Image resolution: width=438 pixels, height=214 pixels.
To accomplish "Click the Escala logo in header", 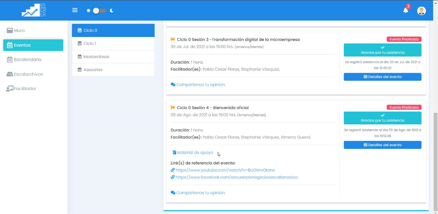I will (34, 10).
